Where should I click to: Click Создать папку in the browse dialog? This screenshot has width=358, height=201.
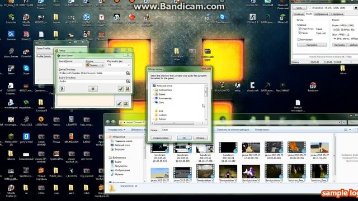(161, 138)
